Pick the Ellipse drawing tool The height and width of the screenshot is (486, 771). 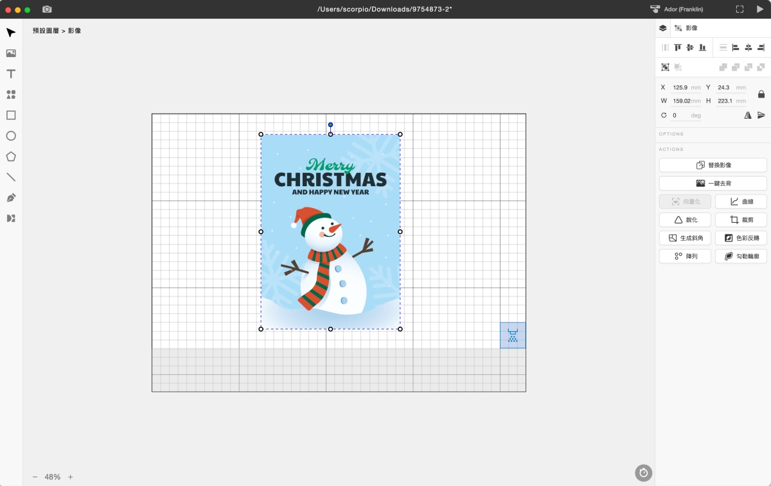[x=11, y=136]
